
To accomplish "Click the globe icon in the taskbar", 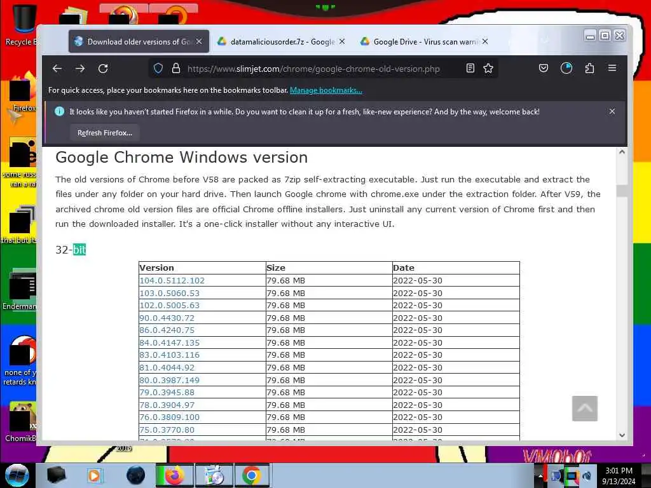I will click(136, 475).
